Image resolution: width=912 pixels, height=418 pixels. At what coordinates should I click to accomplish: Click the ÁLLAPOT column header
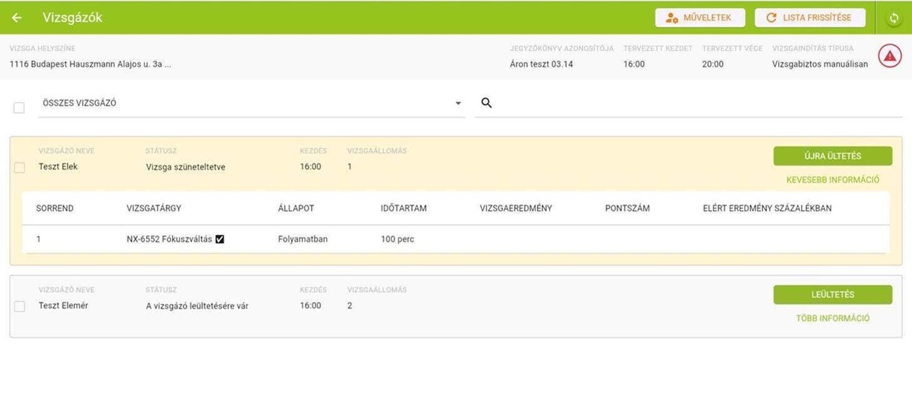tap(296, 208)
